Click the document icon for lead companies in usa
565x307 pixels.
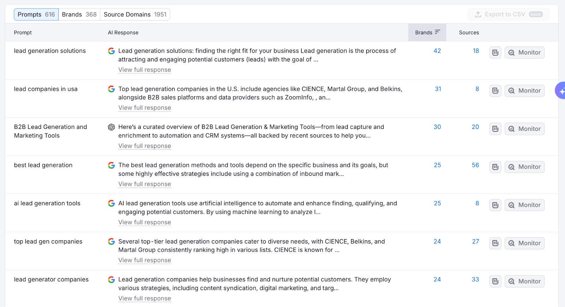[495, 91]
